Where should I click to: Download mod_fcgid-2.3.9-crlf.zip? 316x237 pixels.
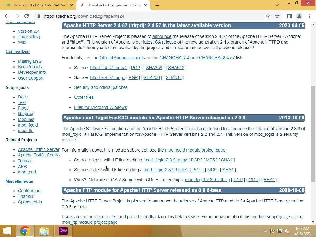(207, 180)
